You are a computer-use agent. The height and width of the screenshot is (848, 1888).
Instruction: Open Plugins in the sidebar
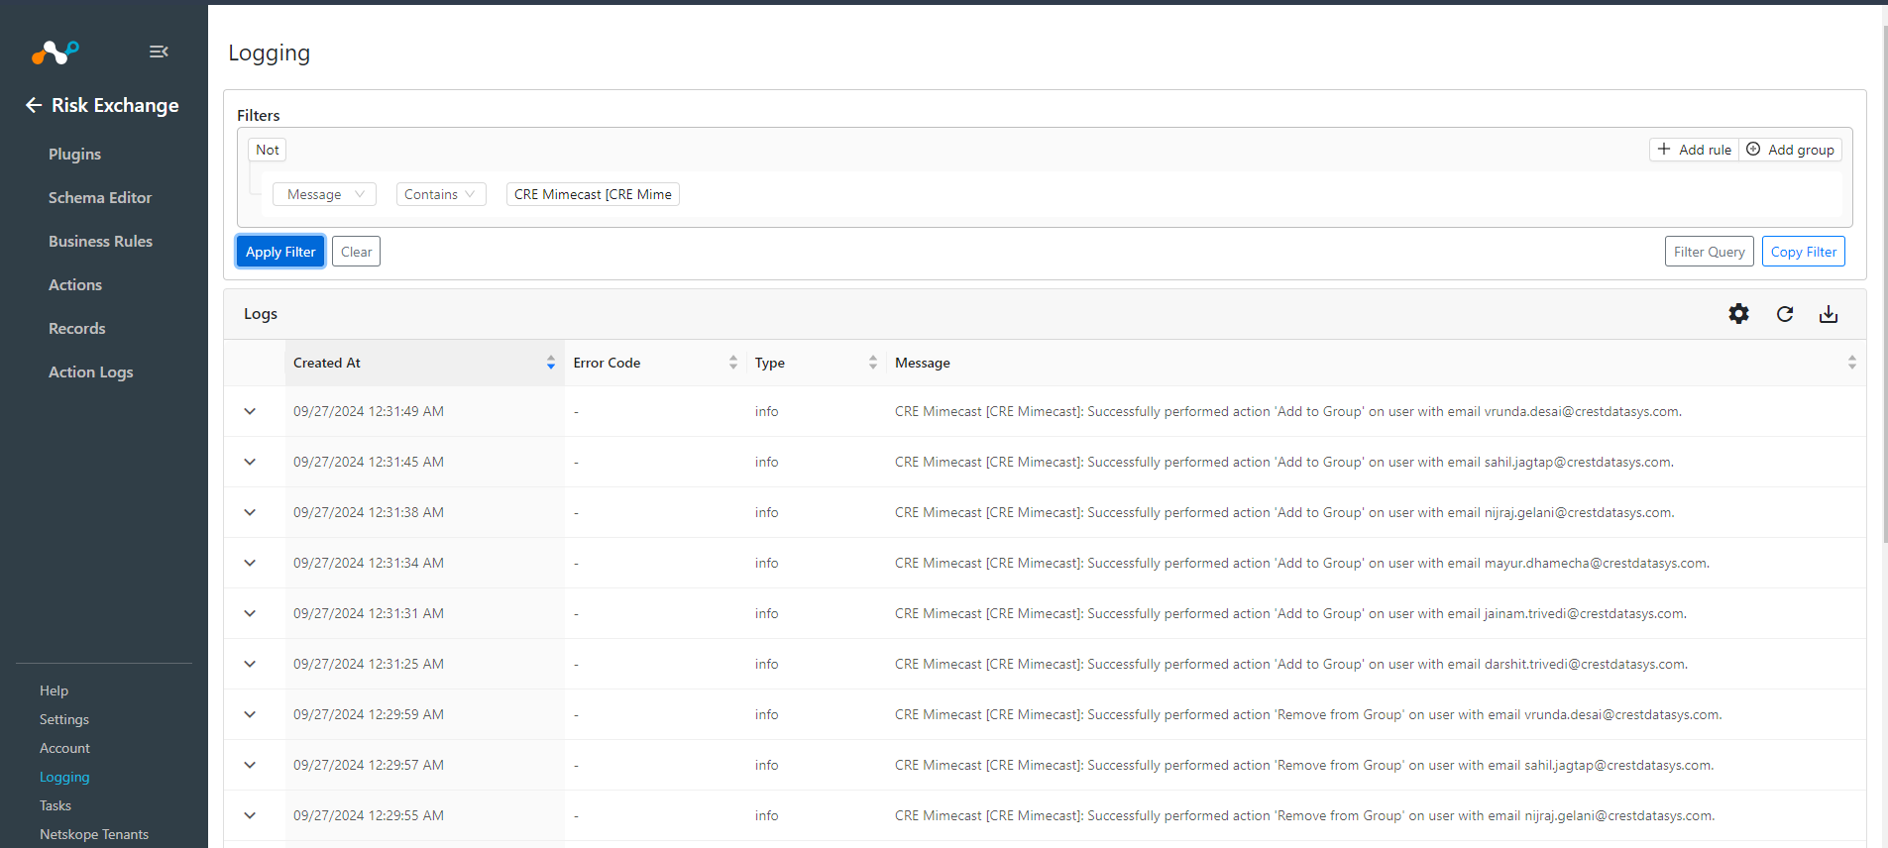[x=74, y=155]
